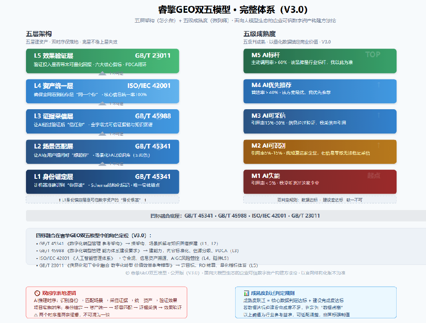Click the 场景化FAQ知识库 description in L2

(92, 155)
